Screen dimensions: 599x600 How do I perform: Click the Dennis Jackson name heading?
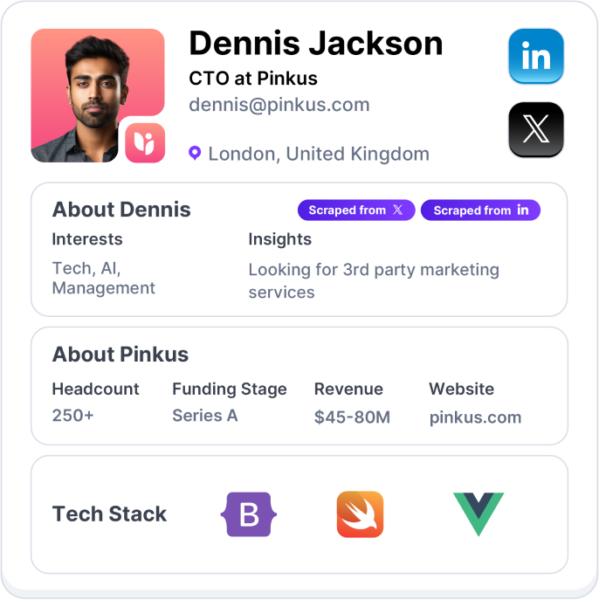[x=316, y=43]
